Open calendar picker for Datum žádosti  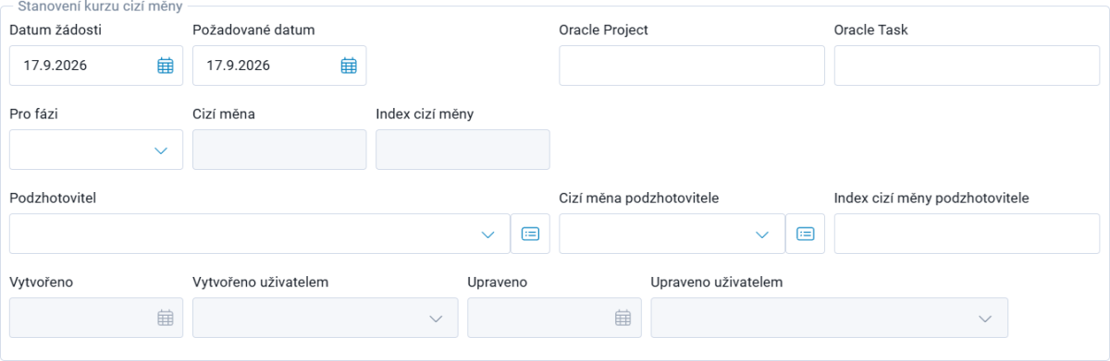[166, 66]
